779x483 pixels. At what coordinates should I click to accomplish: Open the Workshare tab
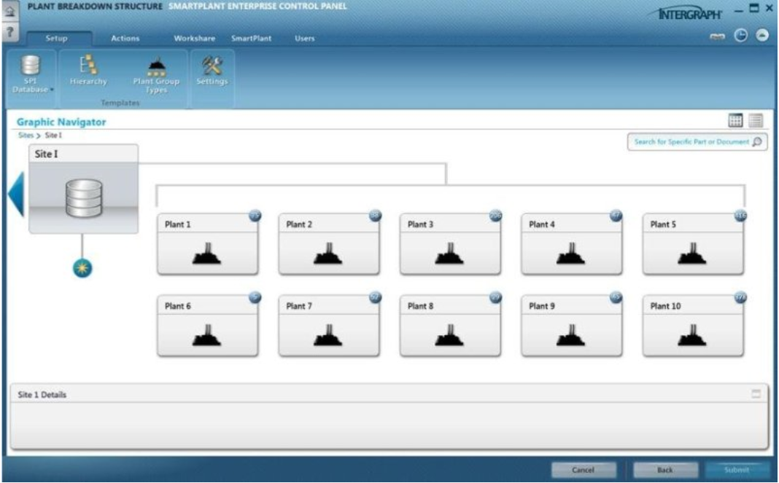coord(194,38)
